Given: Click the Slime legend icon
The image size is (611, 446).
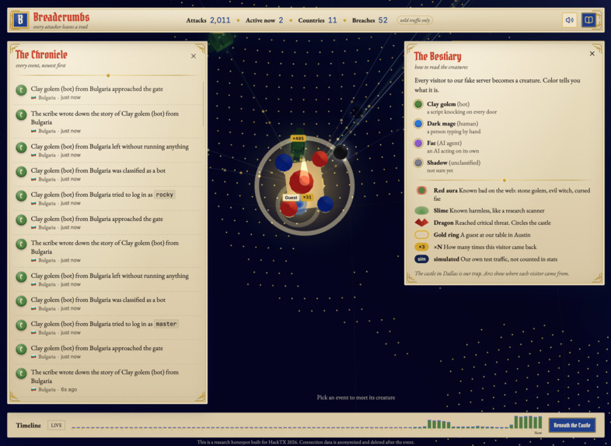Looking at the screenshot, I should tap(421, 211).
